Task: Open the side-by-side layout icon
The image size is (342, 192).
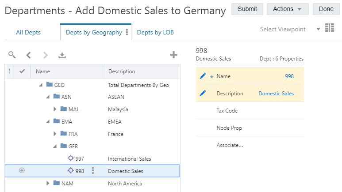Action: 330,28
